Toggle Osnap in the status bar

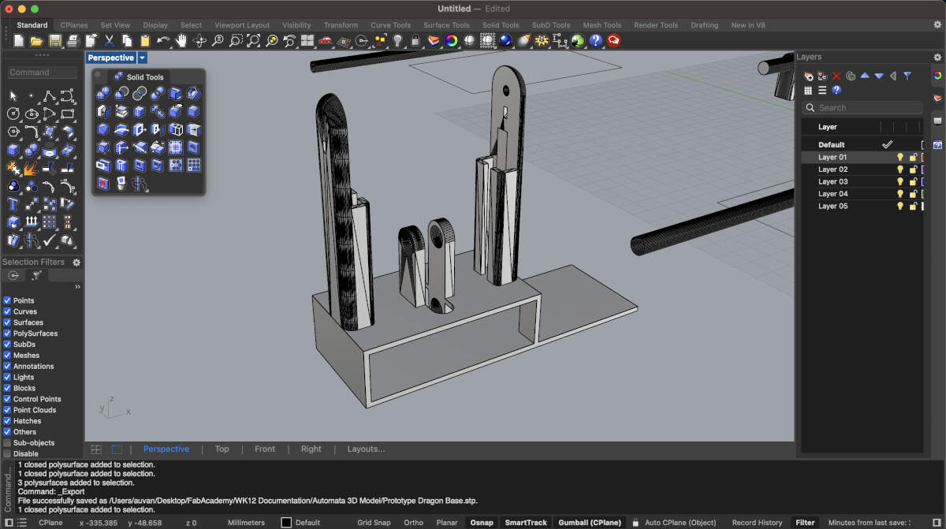(x=482, y=523)
